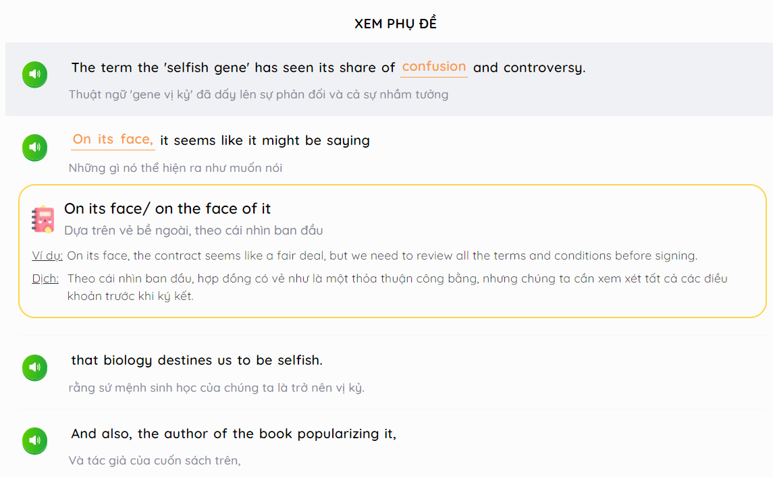Screen dimensions: 773x478
Task: Play audio for 'On its face' line
Action: click(x=34, y=147)
